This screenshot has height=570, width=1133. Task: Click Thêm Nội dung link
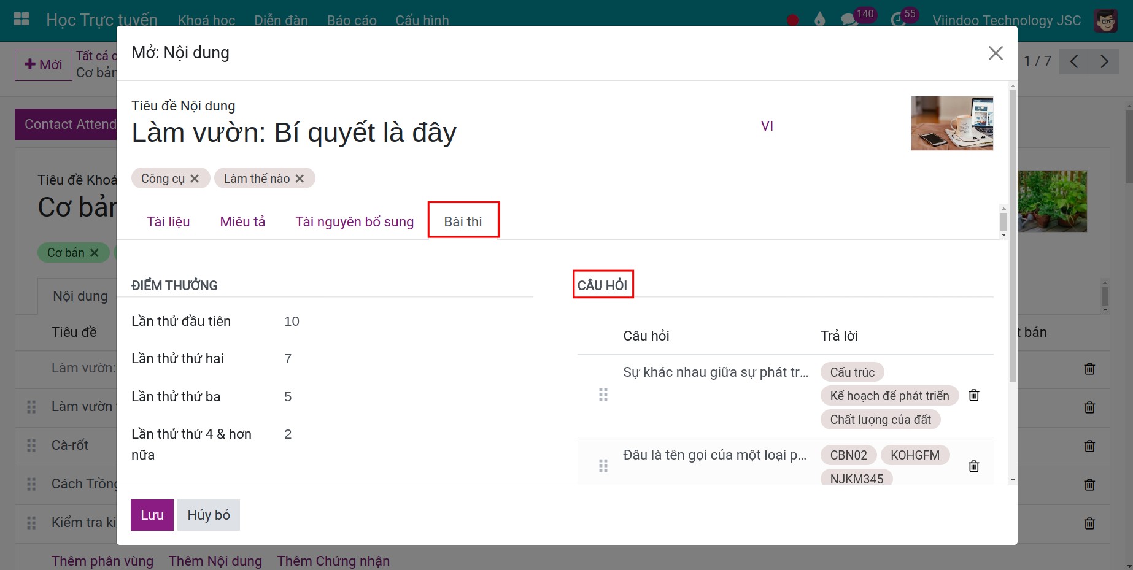[x=215, y=561]
